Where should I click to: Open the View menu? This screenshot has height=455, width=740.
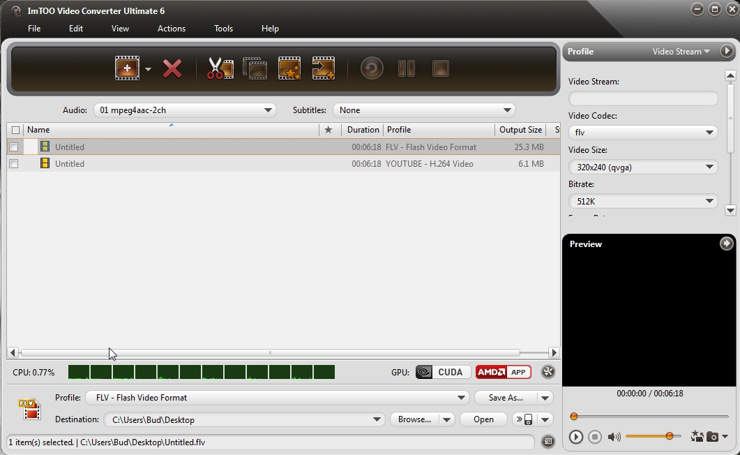pos(120,29)
